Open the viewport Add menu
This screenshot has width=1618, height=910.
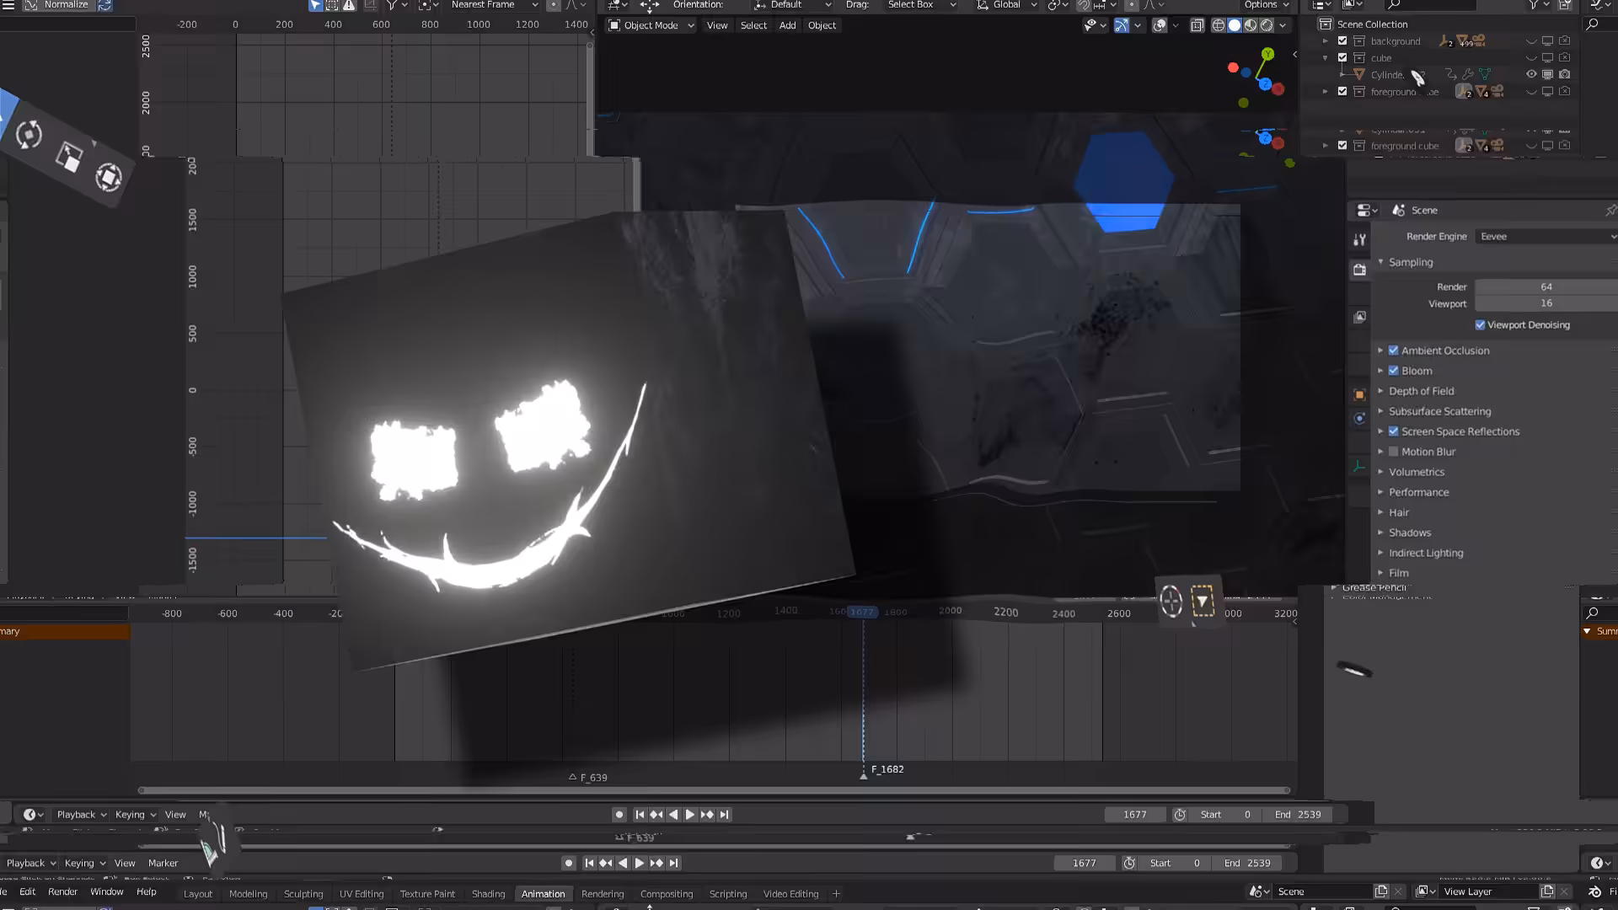click(x=787, y=25)
